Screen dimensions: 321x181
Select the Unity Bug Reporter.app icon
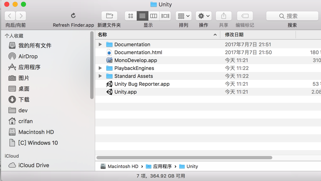109,84
